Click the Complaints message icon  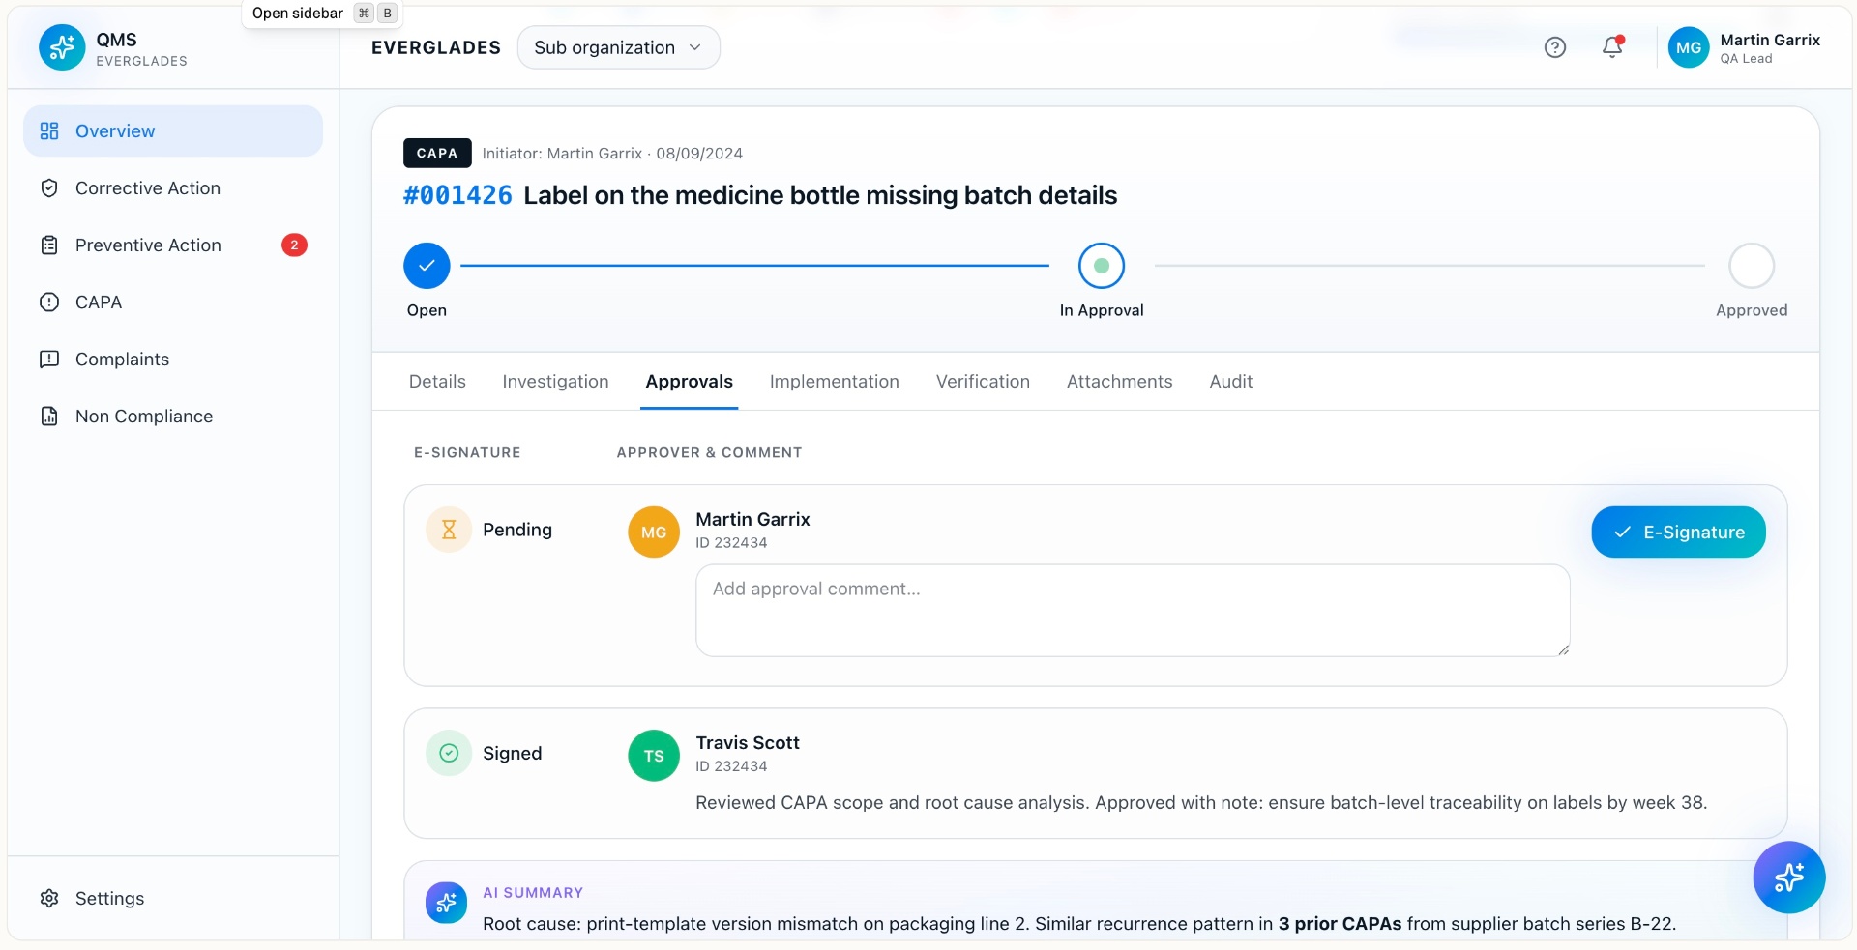click(49, 360)
